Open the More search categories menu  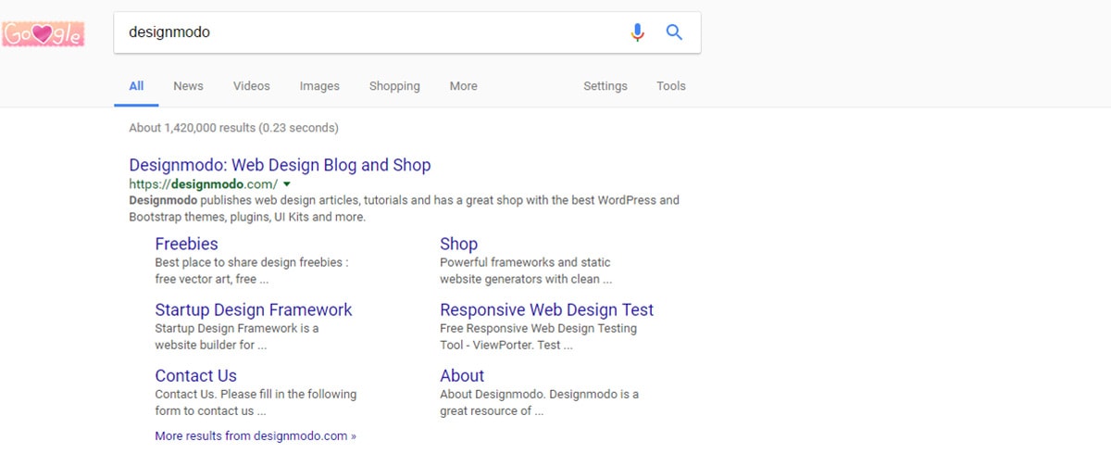click(464, 86)
